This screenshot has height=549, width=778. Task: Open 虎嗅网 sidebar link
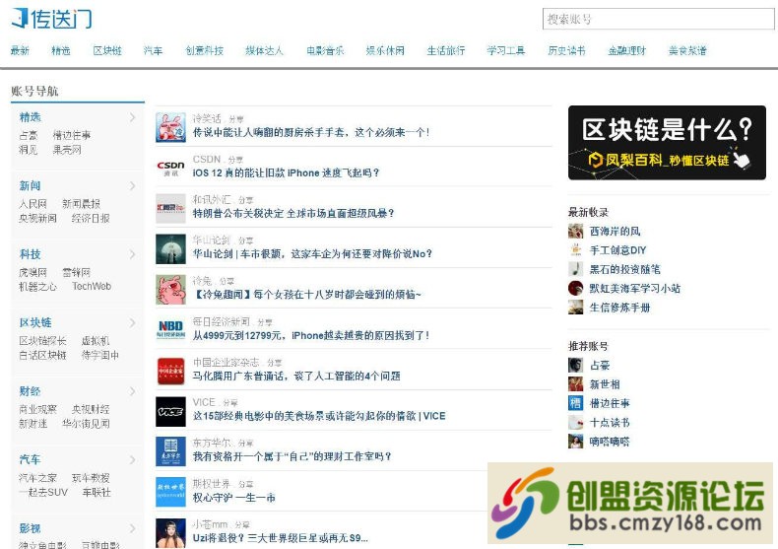32,272
